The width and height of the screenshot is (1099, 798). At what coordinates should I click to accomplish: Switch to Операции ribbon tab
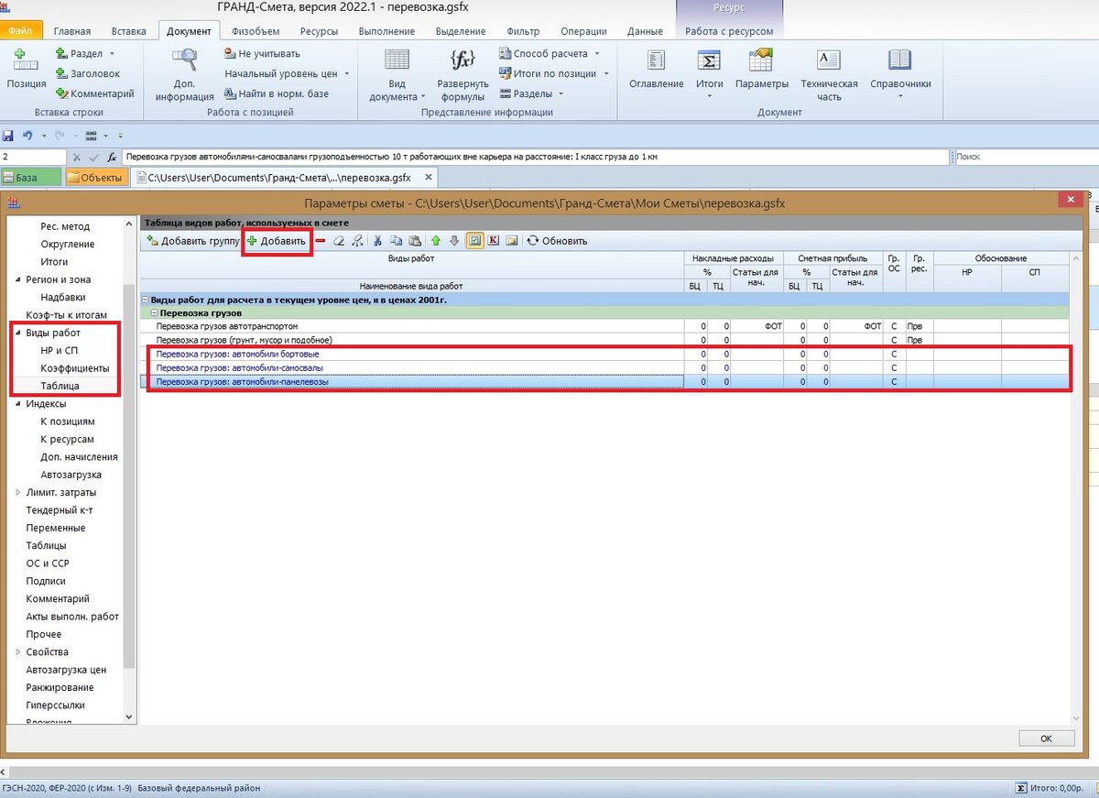pyautogui.click(x=583, y=31)
